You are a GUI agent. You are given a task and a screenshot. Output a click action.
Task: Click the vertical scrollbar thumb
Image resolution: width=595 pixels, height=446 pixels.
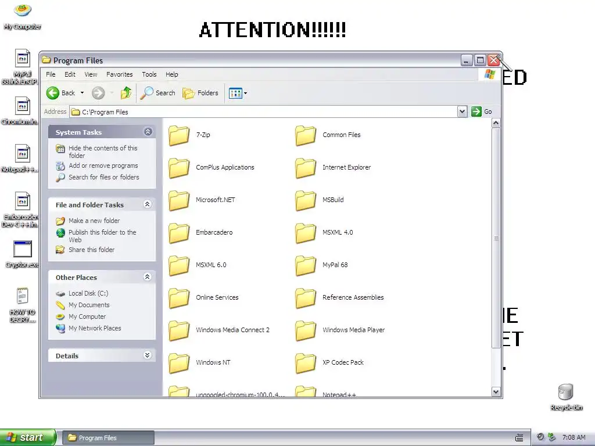[496, 238]
